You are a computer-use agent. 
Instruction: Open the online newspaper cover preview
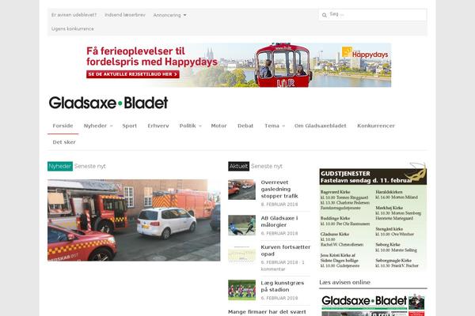pyautogui.click(x=373, y=305)
